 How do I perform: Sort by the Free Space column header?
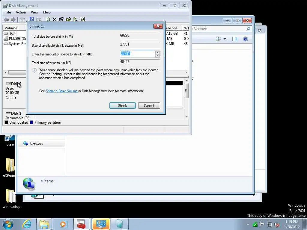[174, 28]
